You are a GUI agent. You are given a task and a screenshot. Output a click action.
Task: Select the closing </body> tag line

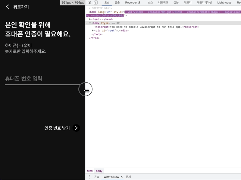pyautogui.click(x=97, y=34)
